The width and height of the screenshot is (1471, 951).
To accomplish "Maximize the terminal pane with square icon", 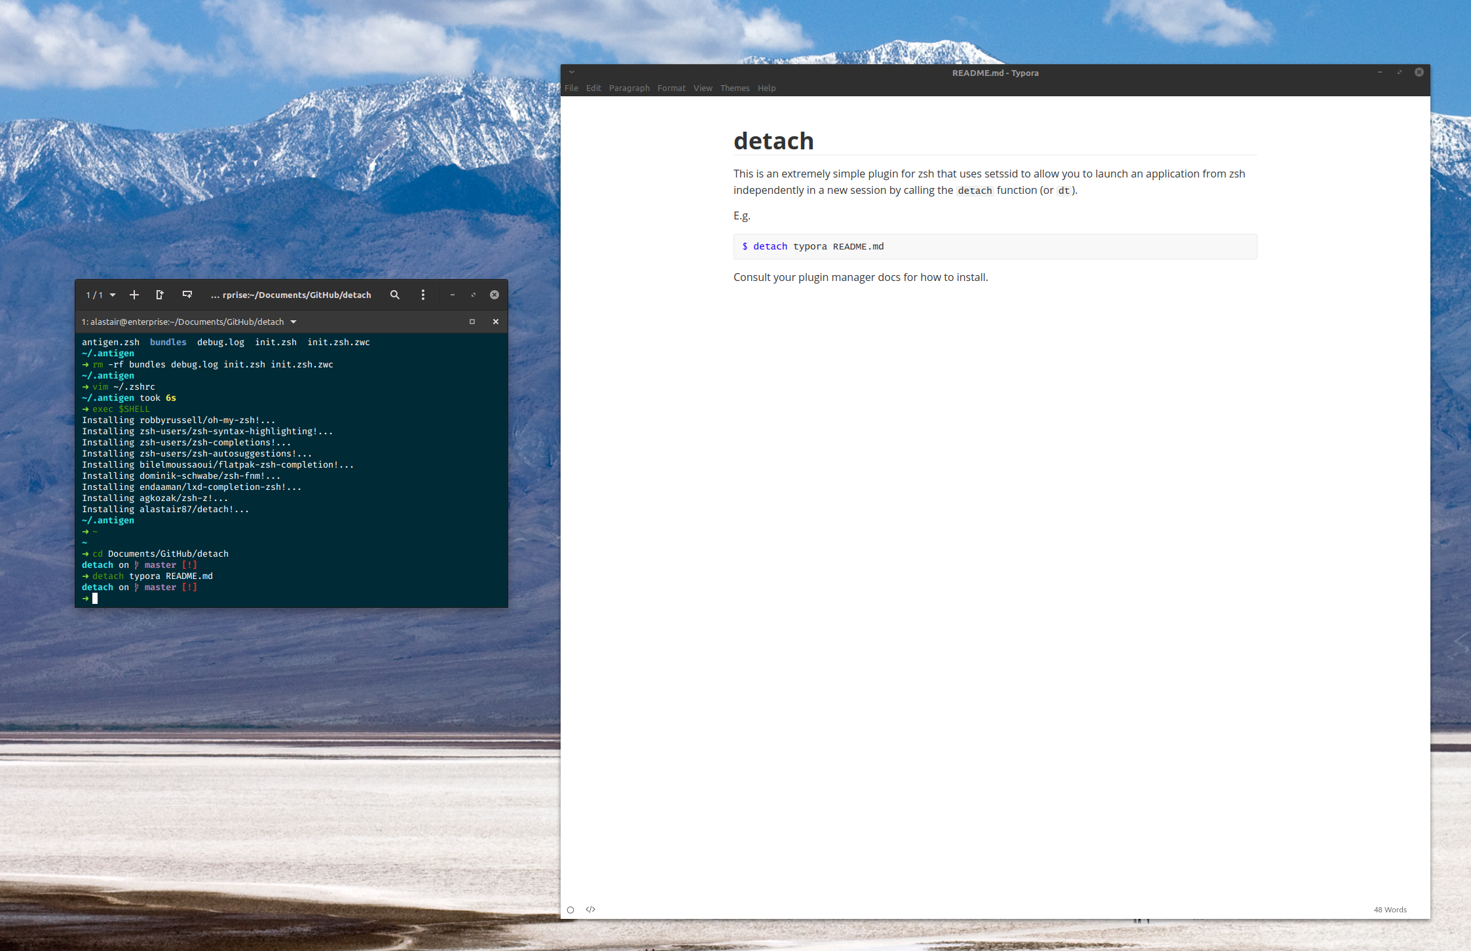I will pos(472,322).
